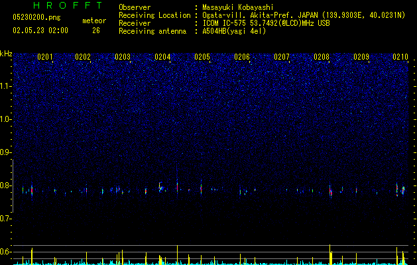Select the A504HB(yagi 4el) antenna text
Screen dimensions: 417x265
234,31
